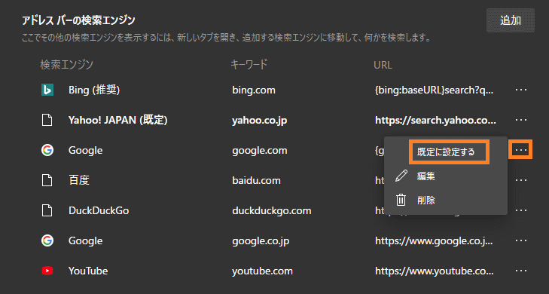This screenshot has width=549, height=294.
Task: Click the yahoo.co.jp keyword
Action: [260, 121]
